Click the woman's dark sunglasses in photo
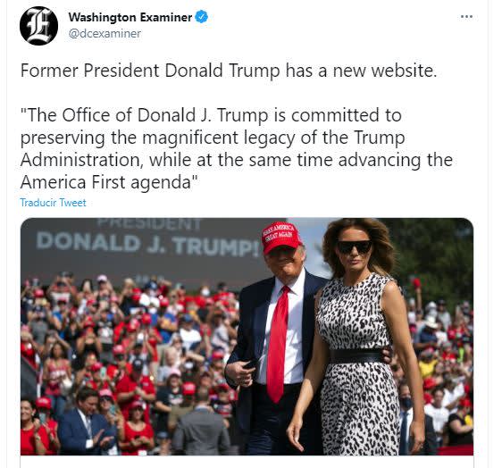Viewport: 502px width, 468px height. [355, 247]
